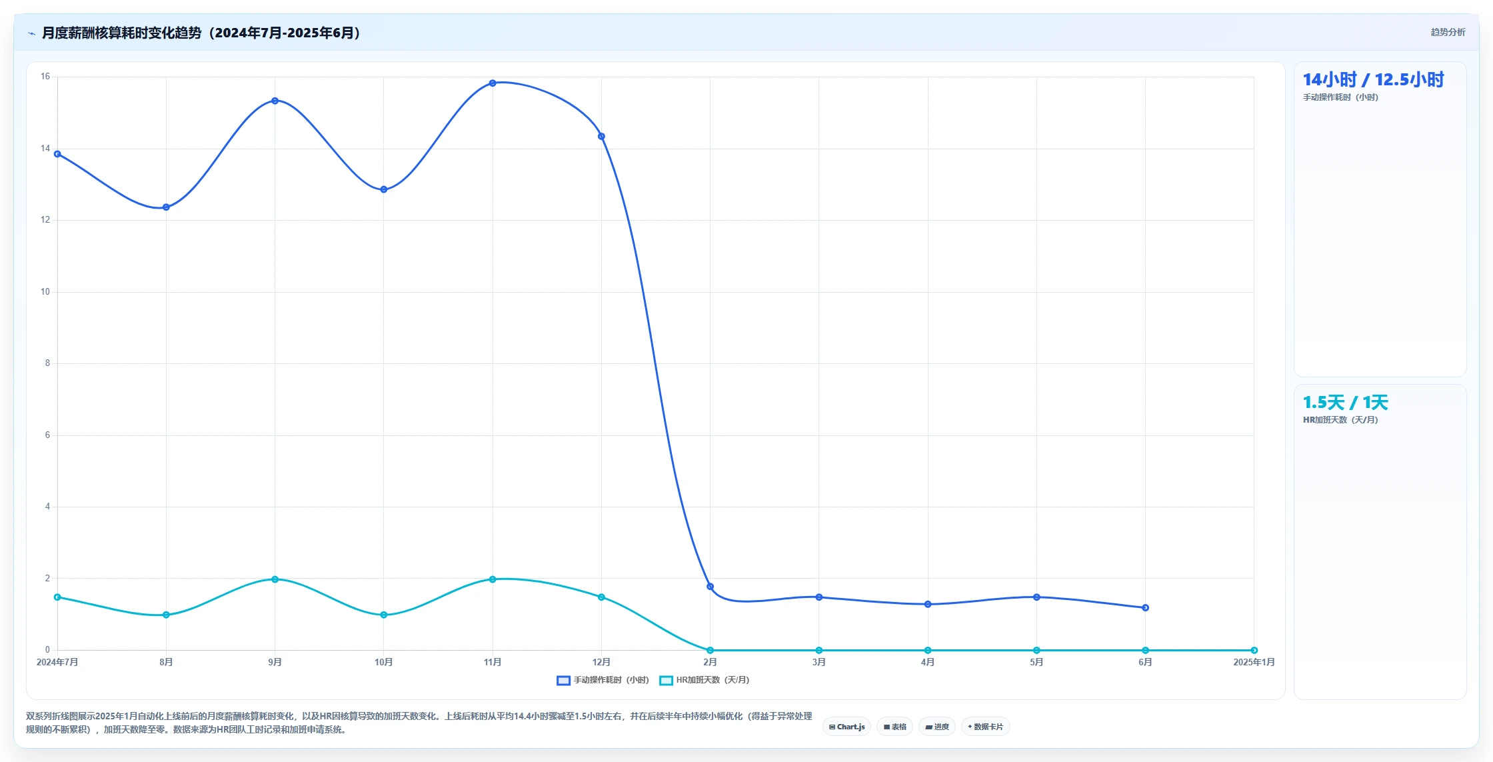The height and width of the screenshot is (762, 1493).
Task: Click the 12月 data point on blue line
Action: tap(601, 137)
